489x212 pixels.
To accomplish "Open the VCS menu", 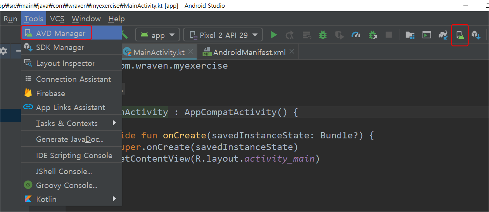I will point(57,19).
